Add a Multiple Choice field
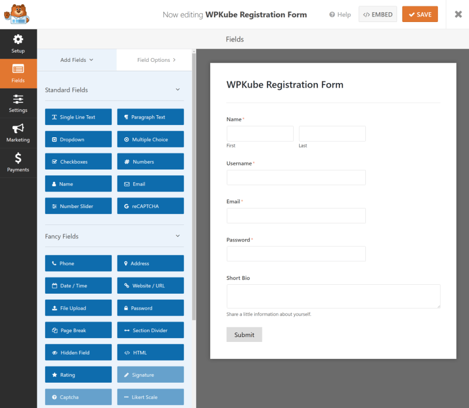Viewport: 469px width, 408px height. pyautogui.click(x=151, y=139)
